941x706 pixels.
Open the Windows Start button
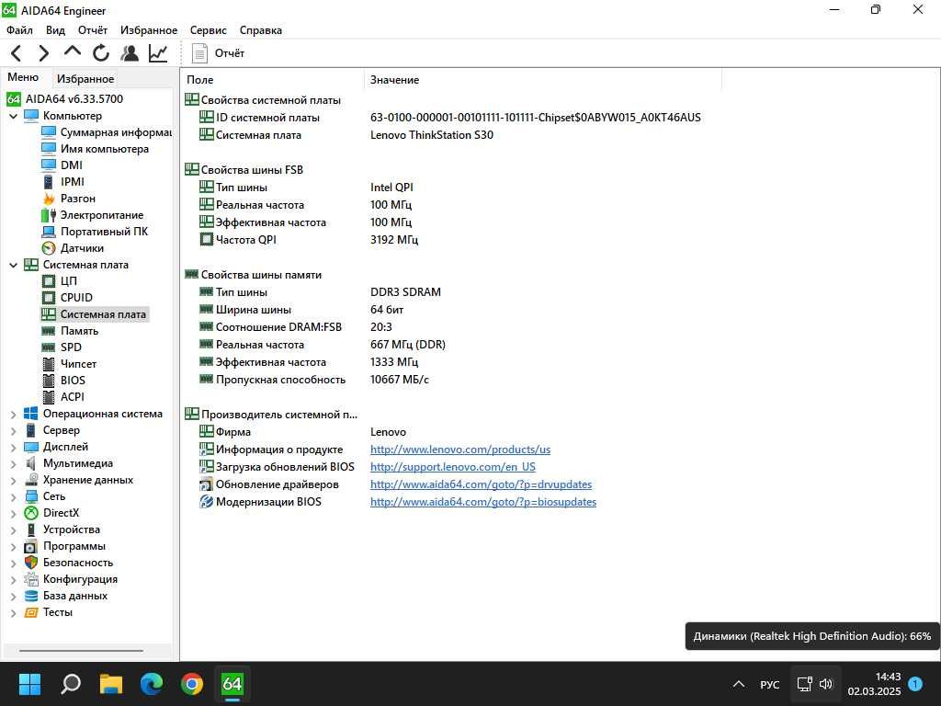[29, 684]
